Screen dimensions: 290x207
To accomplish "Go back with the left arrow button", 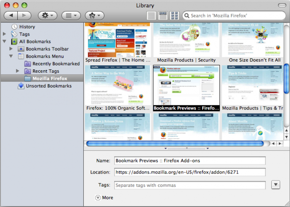I will [11, 16].
